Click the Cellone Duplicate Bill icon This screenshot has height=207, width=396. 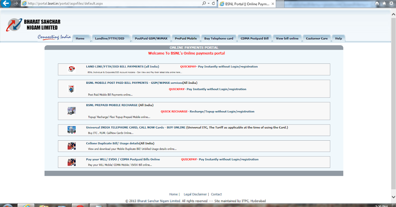coord(72,146)
